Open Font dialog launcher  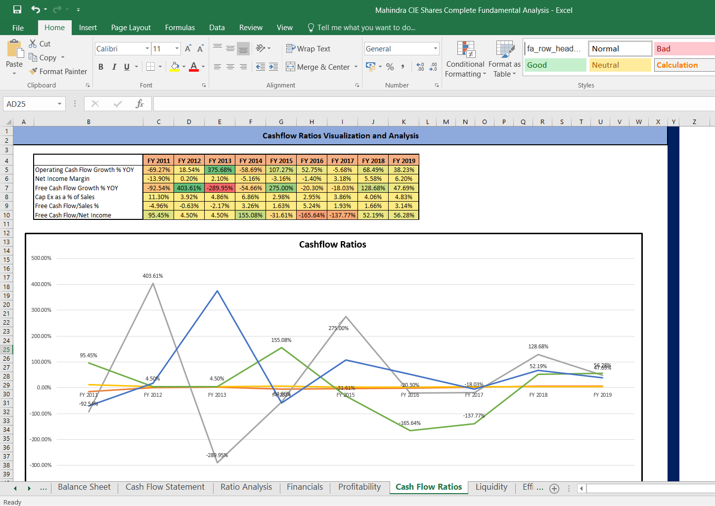click(204, 85)
